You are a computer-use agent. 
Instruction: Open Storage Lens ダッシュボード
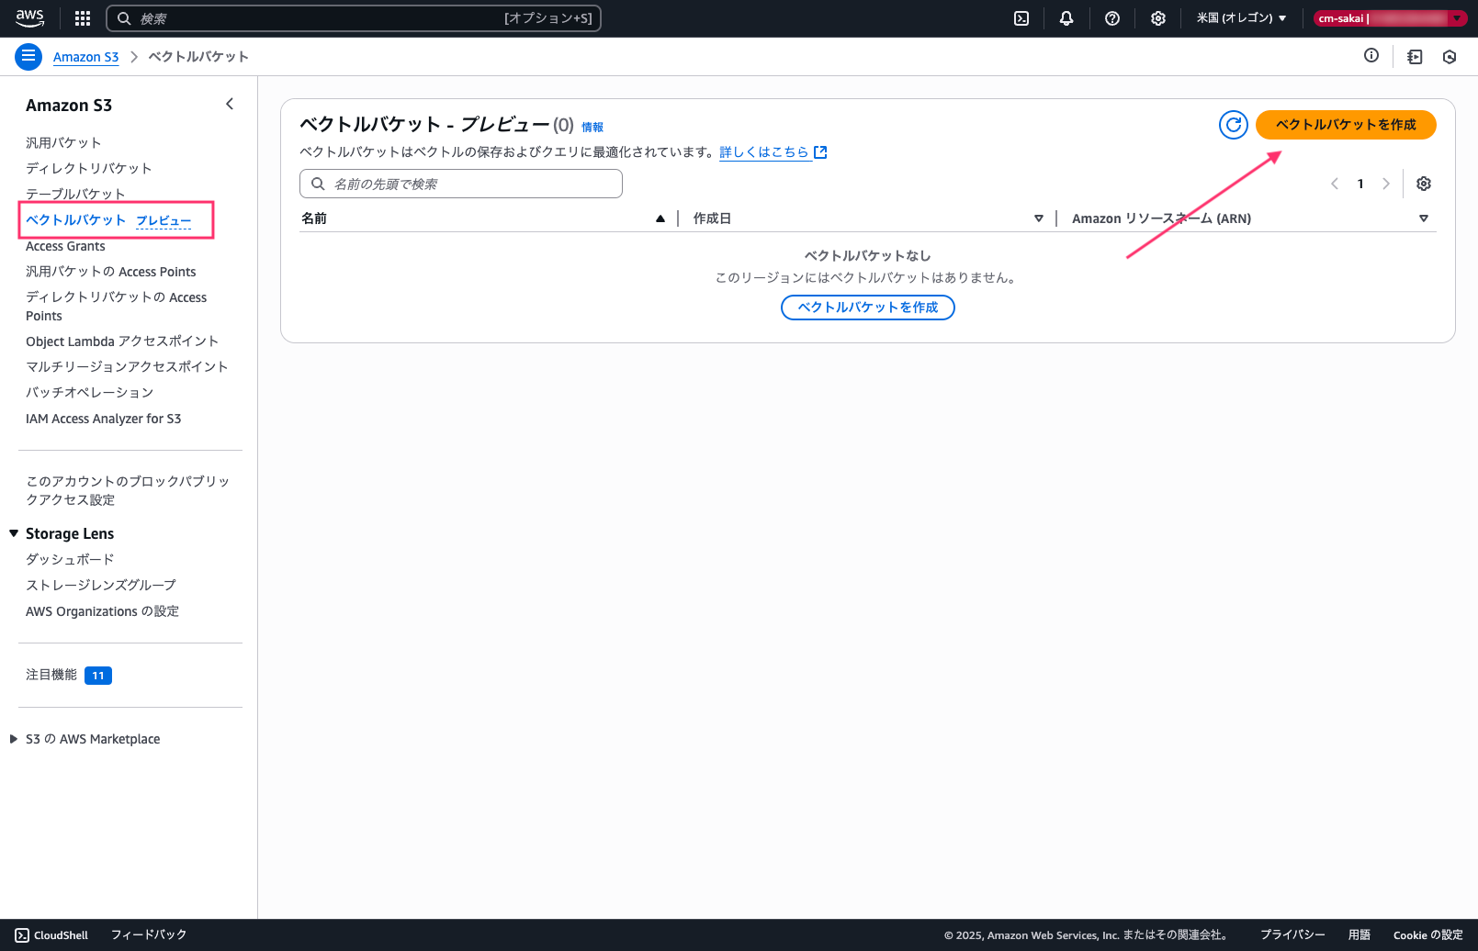70,559
